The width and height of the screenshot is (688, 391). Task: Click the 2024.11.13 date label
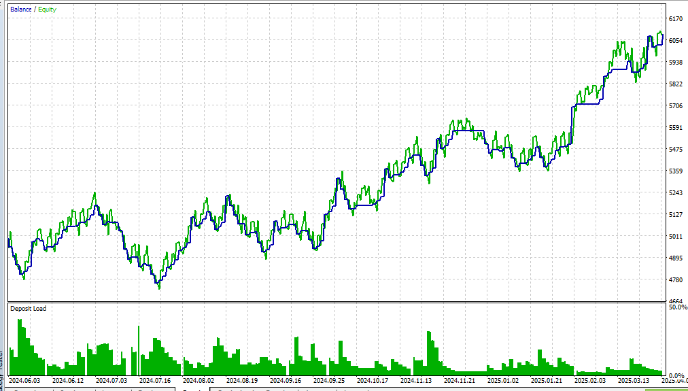(x=416, y=381)
